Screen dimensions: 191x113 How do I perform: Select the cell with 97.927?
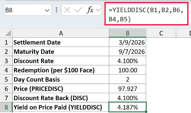pyautogui.click(x=128, y=89)
